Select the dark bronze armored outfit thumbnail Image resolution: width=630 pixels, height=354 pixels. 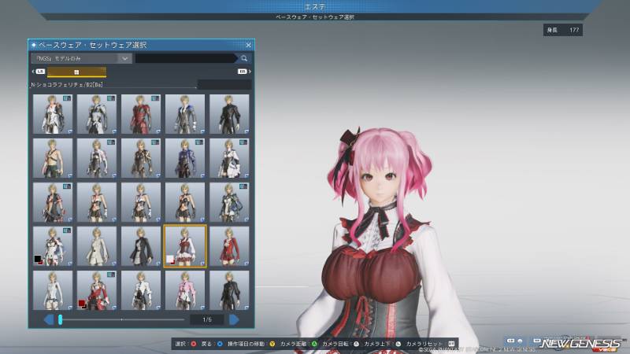pyautogui.click(x=141, y=158)
